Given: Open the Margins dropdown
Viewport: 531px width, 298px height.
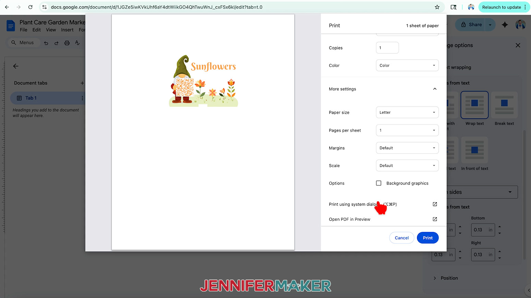Looking at the screenshot, I should (407, 148).
